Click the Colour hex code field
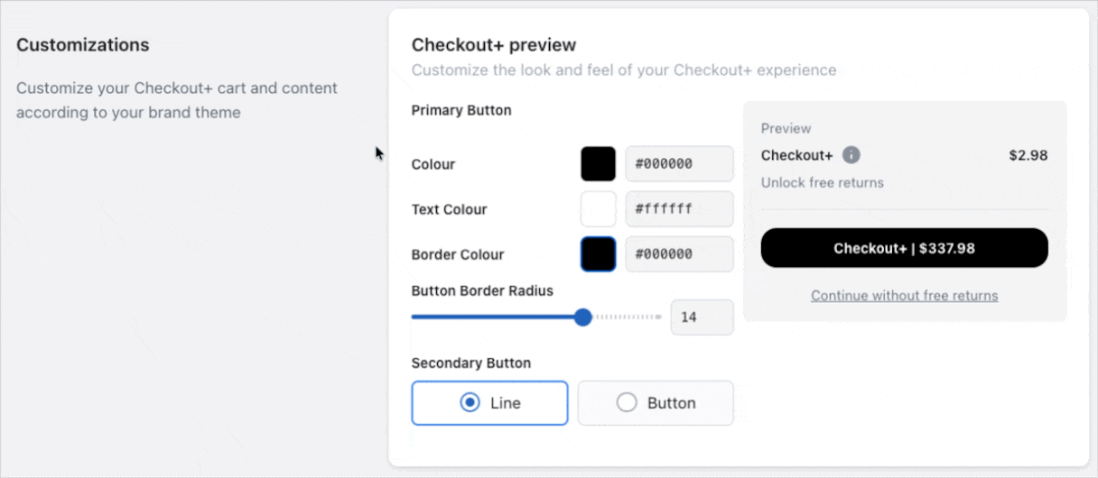 (679, 164)
